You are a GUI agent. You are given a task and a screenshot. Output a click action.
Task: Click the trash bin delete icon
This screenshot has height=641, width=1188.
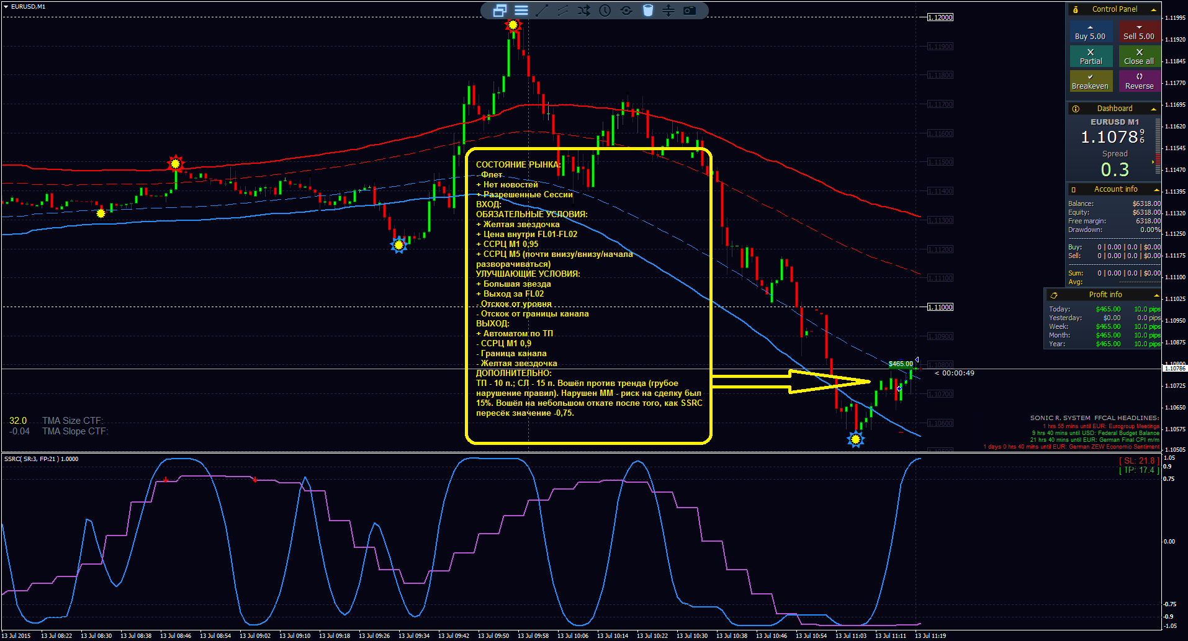(x=648, y=11)
